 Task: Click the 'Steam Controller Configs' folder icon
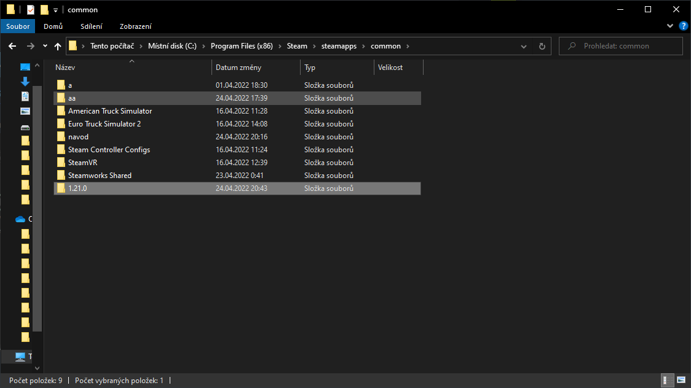pos(61,150)
